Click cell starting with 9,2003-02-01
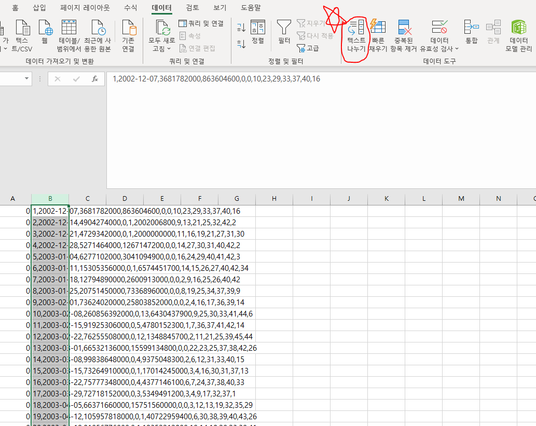The width and height of the screenshot is (536, 426). click(50, 302)
